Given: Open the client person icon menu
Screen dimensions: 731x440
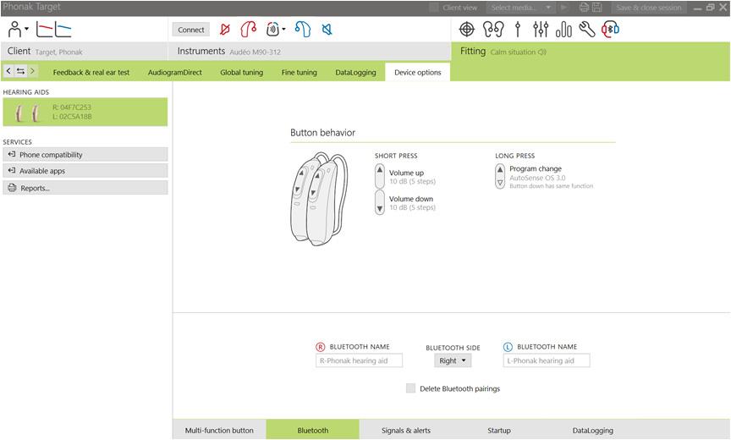Looking at the screenshot, I should click(x=15, y=30).
